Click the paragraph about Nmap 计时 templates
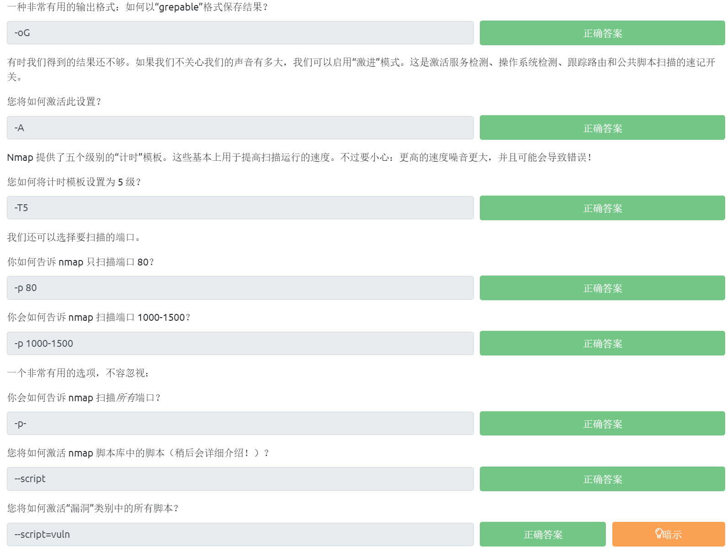727x552 pixels. (300, 157)
